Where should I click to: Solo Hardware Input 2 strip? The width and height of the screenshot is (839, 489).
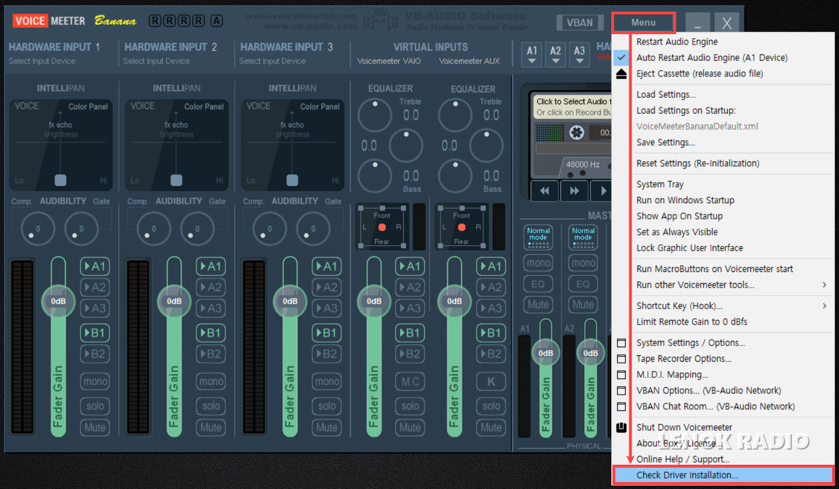[x=211, y=406]
